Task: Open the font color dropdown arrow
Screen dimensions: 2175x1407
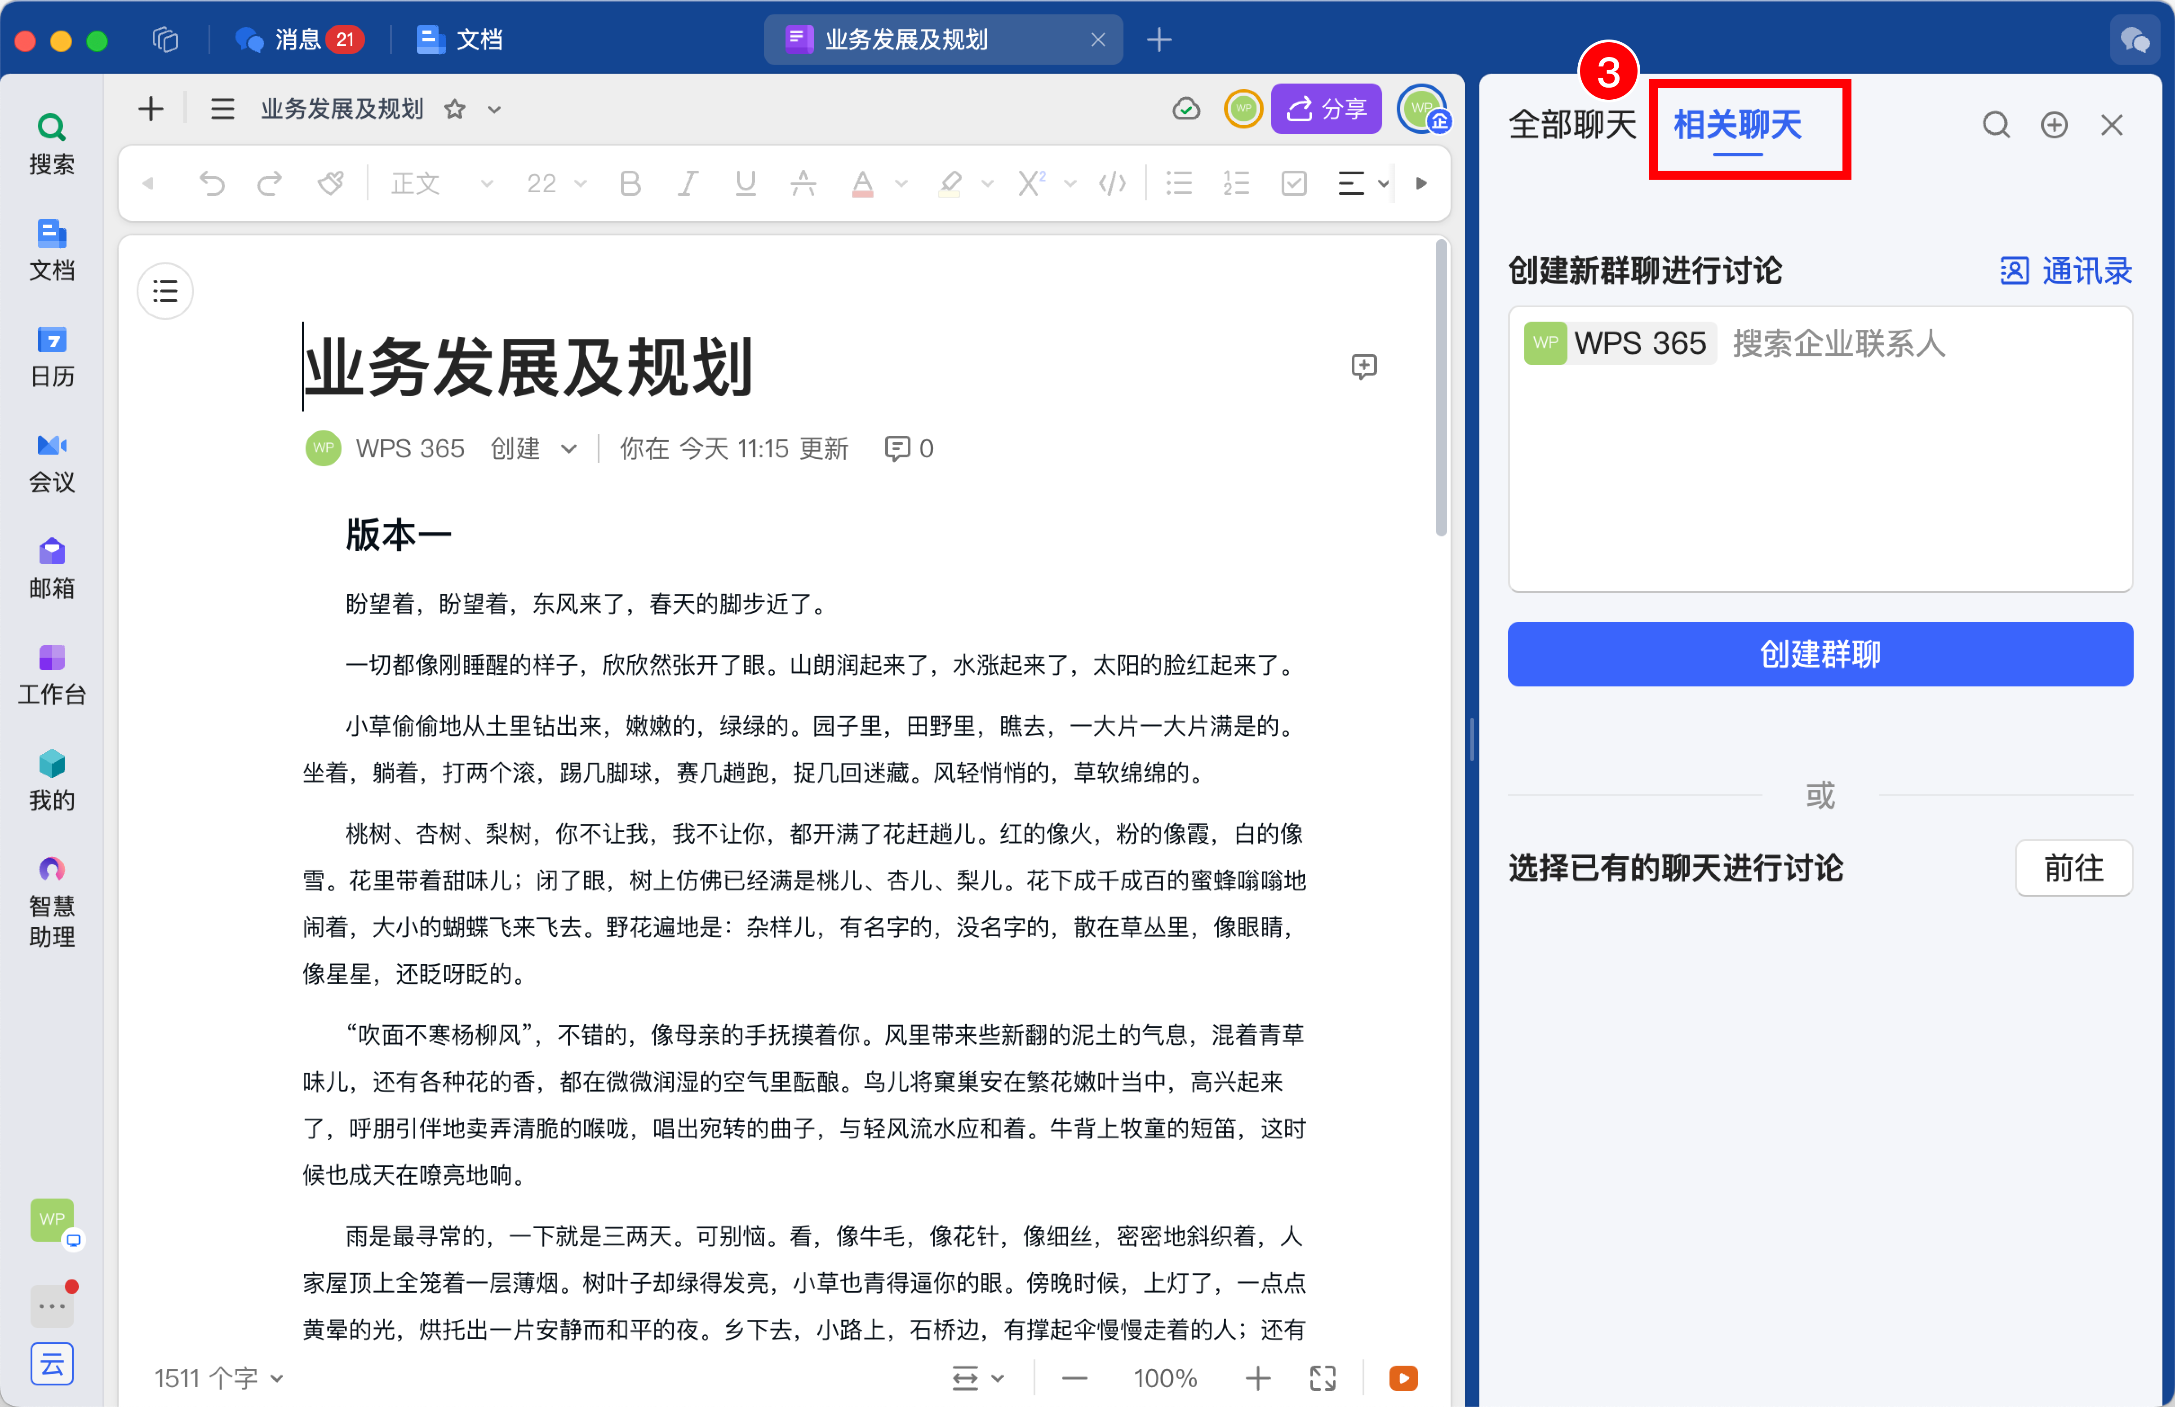Action: pyautogui.click(x=901, y=184)
